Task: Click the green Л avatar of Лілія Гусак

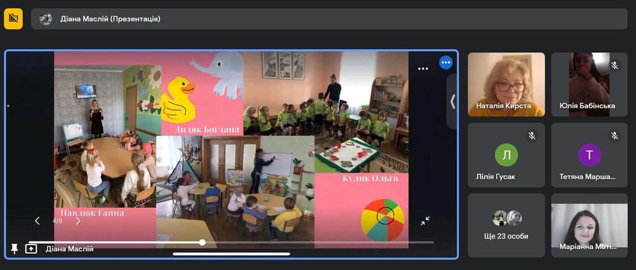Action: point(506,155)
